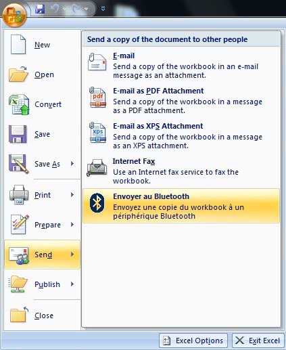Viewport: 286px width, 350px height.
Task: Click the Print printer icon
Action: pos(19,195)
